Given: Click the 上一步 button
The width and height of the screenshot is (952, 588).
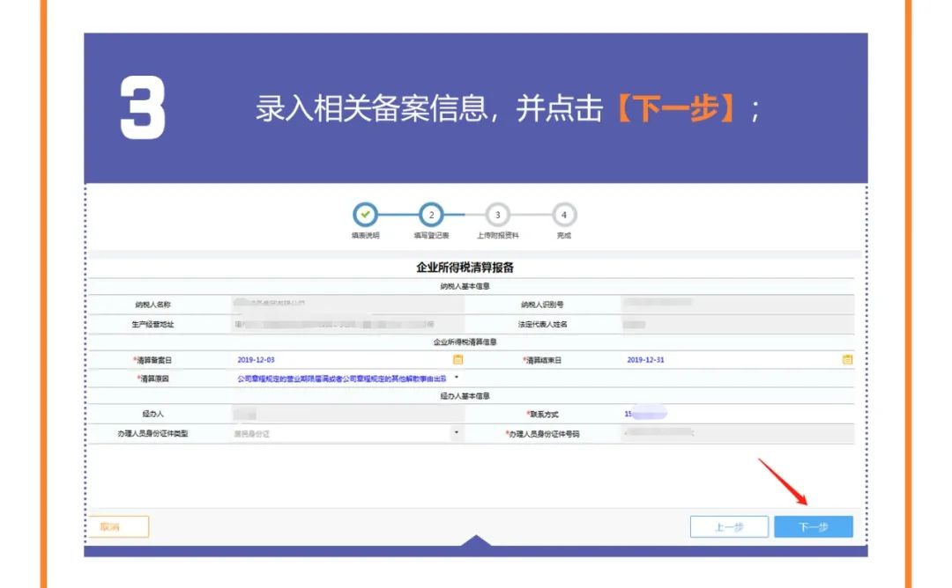Looking at the screenshot, I should [728, 526].
